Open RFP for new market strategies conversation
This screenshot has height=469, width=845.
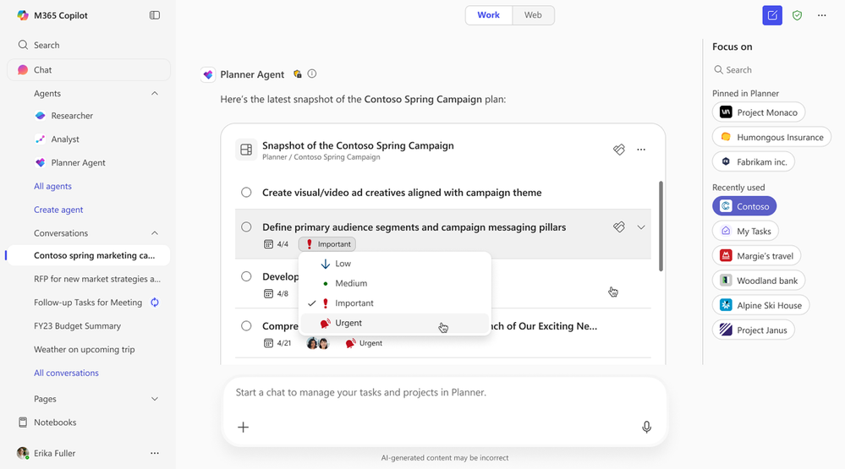[x=97, y=279]
